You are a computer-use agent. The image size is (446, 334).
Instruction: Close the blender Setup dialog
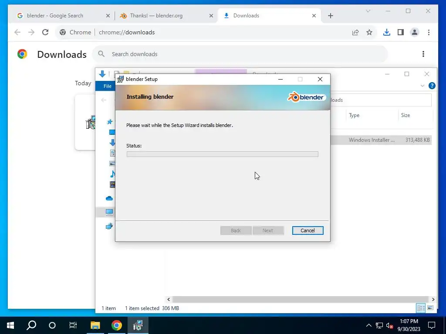pos(320,79)
